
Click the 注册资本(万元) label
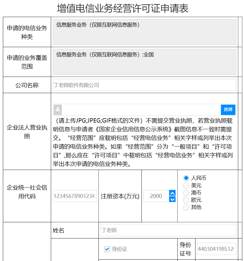click(x=120, y=196)
